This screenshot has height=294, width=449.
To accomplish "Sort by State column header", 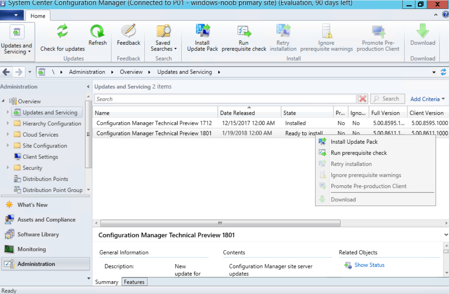I will click(307, 113).
